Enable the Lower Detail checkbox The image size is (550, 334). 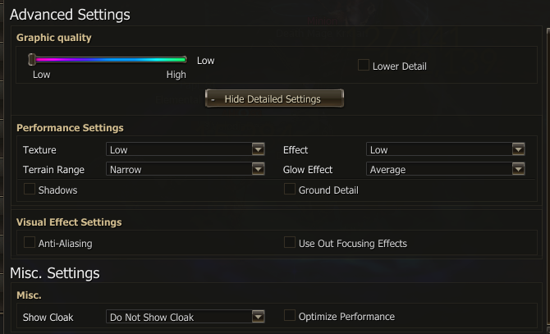[x=364, y=66]
